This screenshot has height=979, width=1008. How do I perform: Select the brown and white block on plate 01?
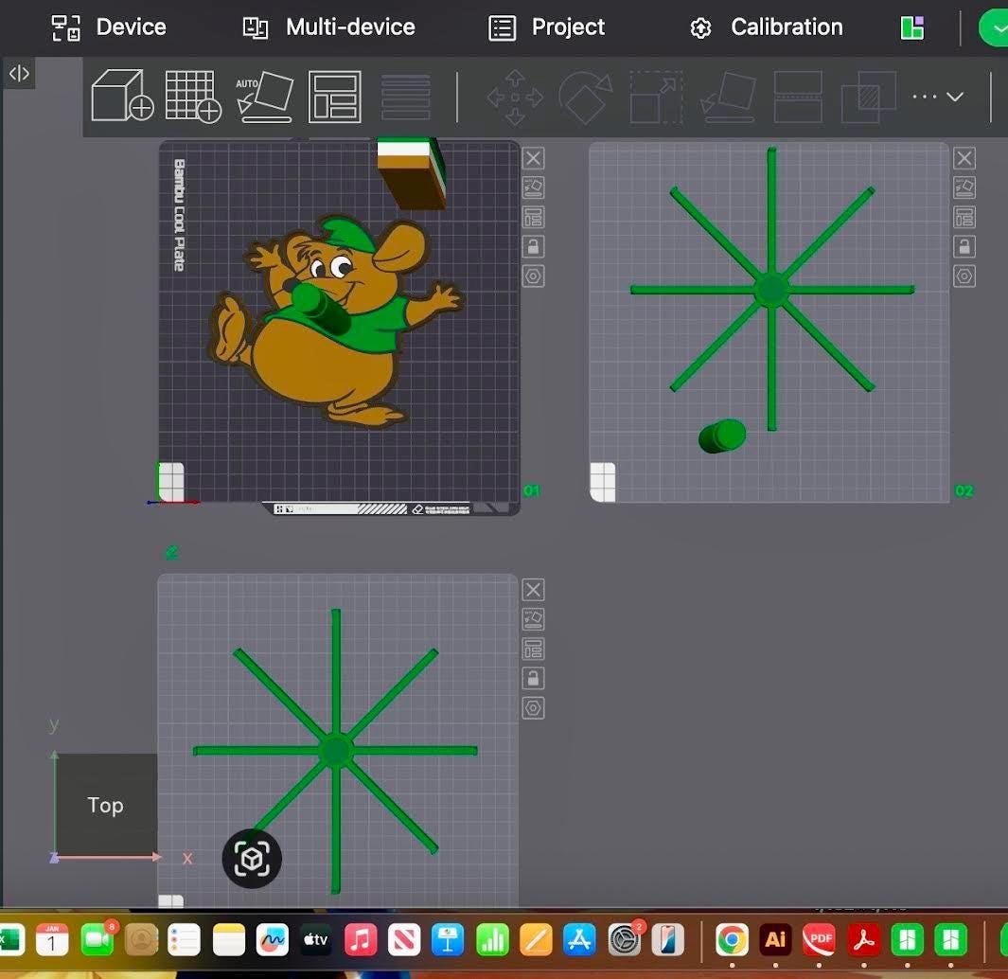point(412,172)
